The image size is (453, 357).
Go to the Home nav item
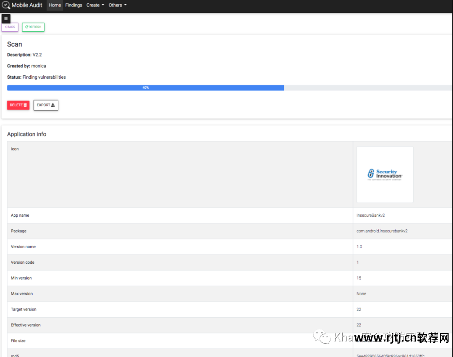click(x=55, y=5)
